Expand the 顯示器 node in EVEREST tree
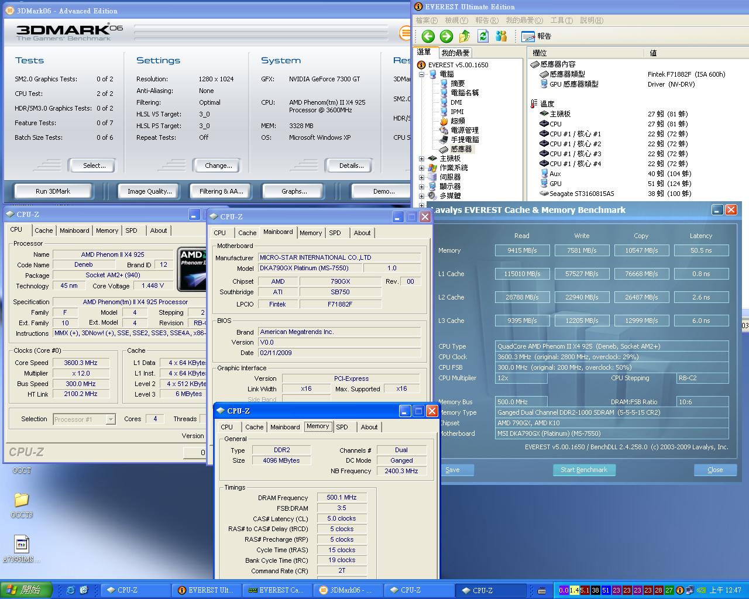749x599 pixels. point(421,187)
